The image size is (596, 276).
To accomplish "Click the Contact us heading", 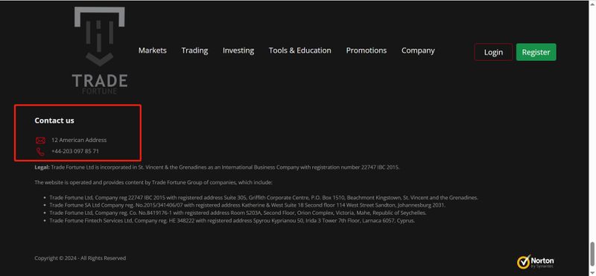I will 54,121.
